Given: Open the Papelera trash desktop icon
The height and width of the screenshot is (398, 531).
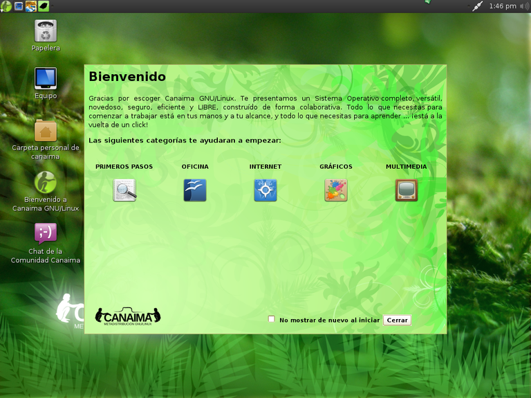Looking at the screenshot, I should (x=46, y=30).
